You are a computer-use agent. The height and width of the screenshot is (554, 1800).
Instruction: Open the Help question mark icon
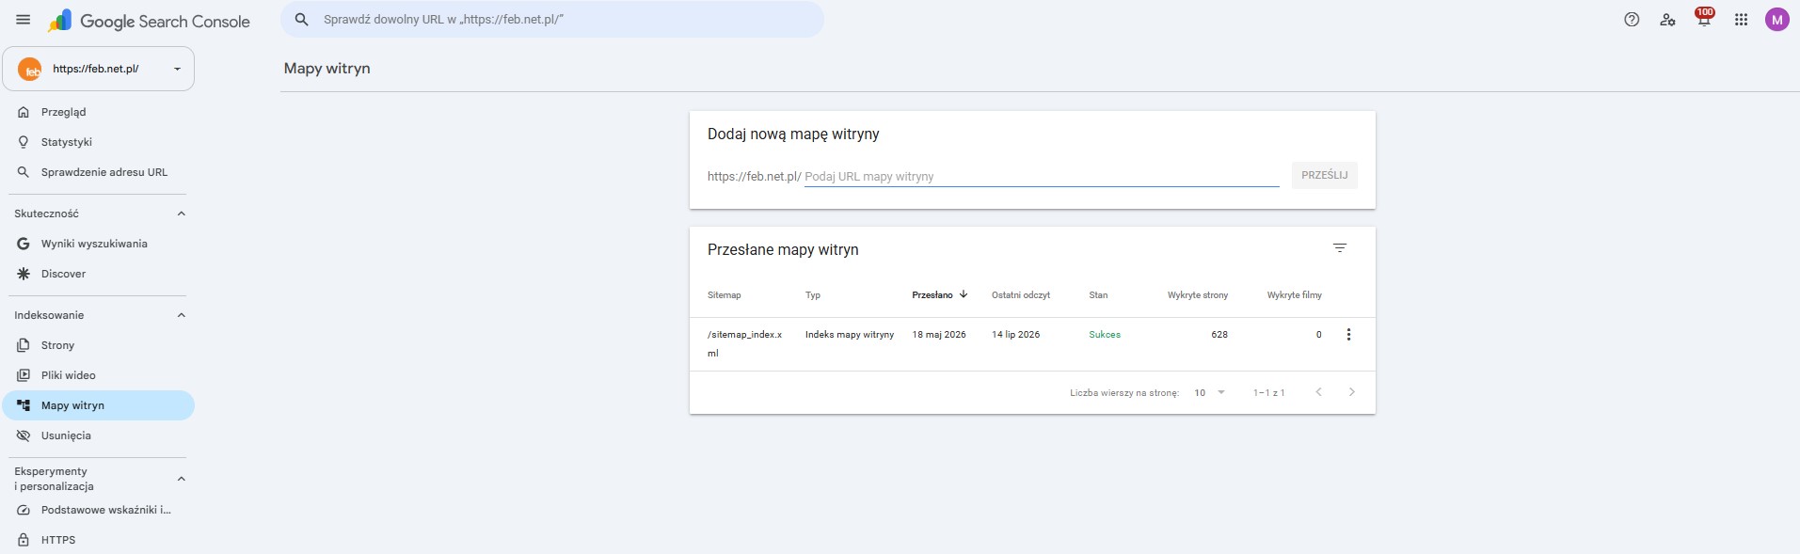tap(1632, 20)
